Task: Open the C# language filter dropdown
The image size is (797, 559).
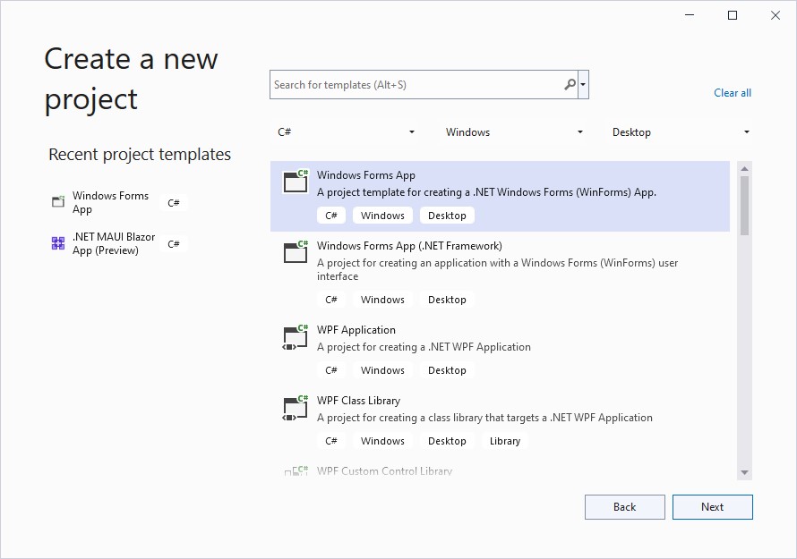Action: tap(347, 132)
